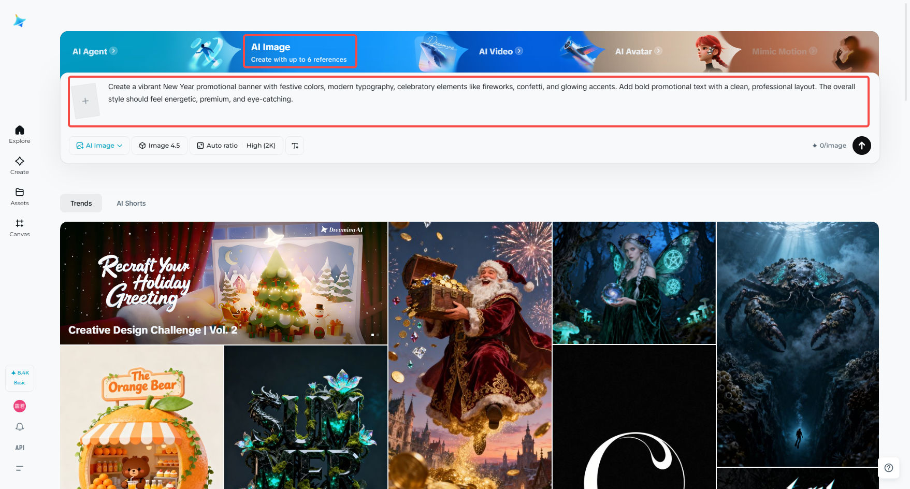Select the AI Avatar banner tab
This screenshot has width=910, height=489.
click(639, 51)
